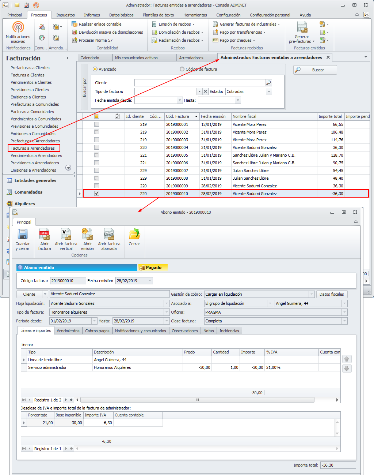
Task: Click Abrir factura abonada icon
Action: (109, 234)
